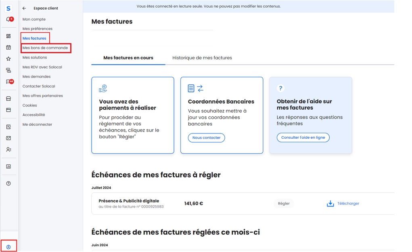Screen dimensions: 412x252
Task: Switch to Historique de mes factures tab
Action: (x=202, y=58)
